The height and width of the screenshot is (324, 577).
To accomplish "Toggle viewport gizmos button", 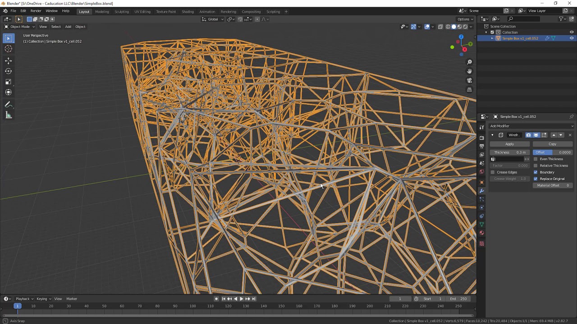I will tap(413, 27).
